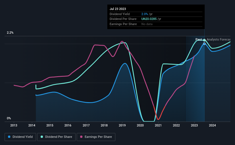
Task: Click the 2017 x-axis label
Action: (x=86, y=125)
